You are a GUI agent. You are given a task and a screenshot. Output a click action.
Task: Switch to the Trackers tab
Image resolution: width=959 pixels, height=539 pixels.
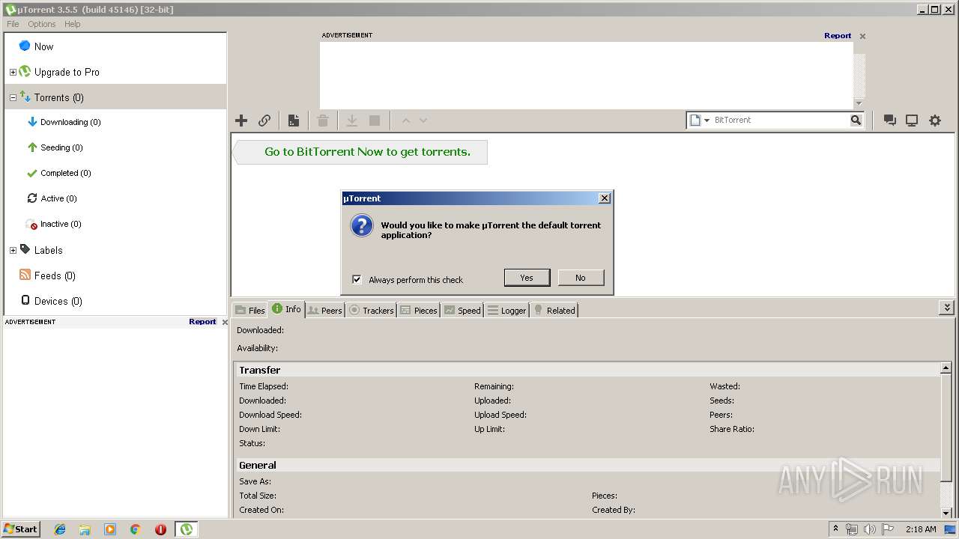point(372,310)
